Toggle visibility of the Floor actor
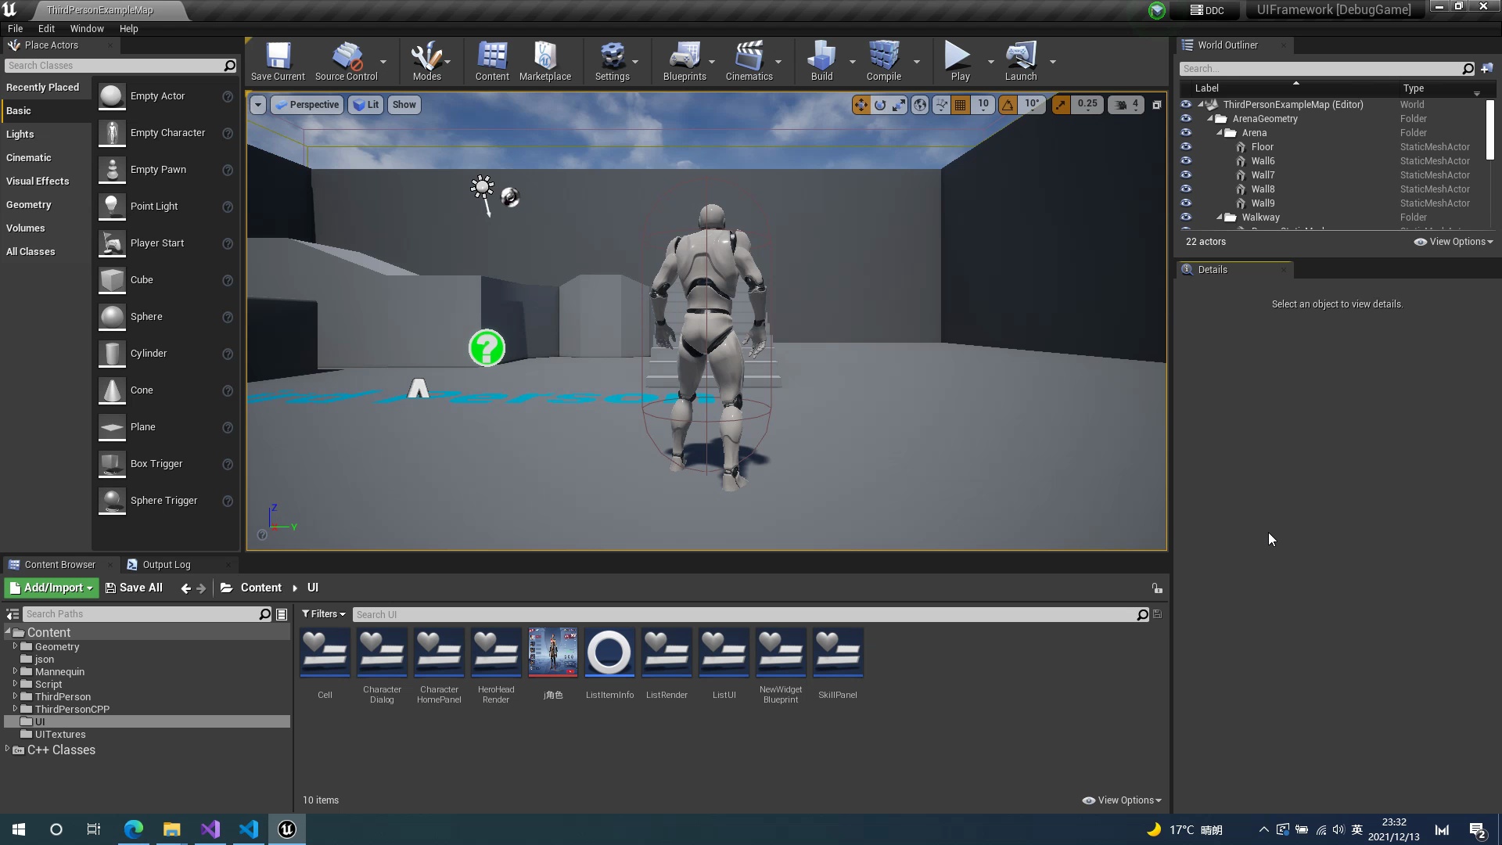This screenshot has width=1502, height=845. point(1186,147)
